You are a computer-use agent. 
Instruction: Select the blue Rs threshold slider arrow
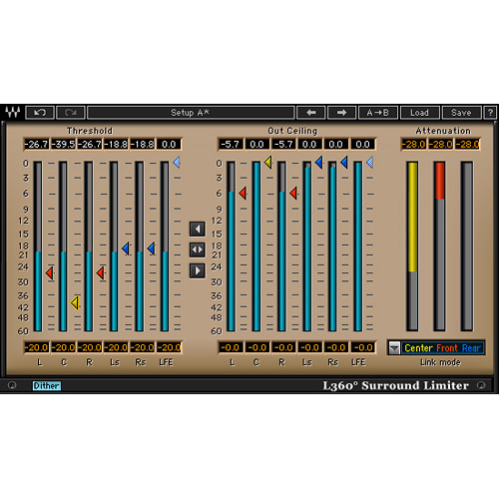coord(151,249)
